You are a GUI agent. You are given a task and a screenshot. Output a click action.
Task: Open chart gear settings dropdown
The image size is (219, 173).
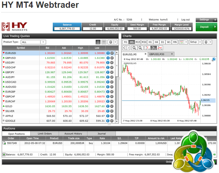click(207, 42)
